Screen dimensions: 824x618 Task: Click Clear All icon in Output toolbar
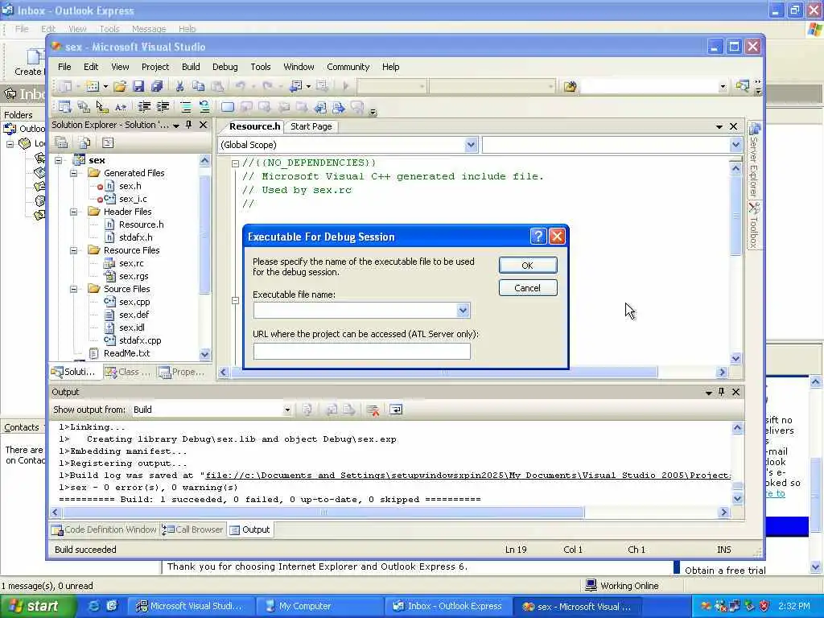tap(373, 410)
